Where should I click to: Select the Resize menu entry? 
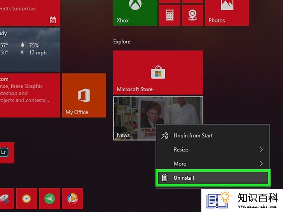[212, 149]
